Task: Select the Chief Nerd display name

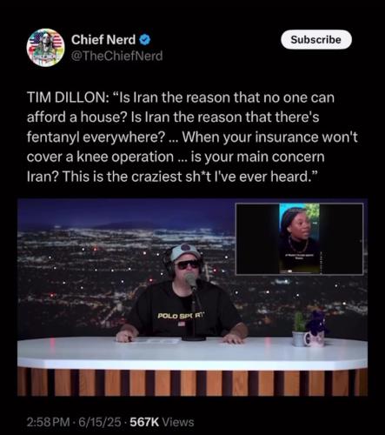Action: tap(103, 40)
